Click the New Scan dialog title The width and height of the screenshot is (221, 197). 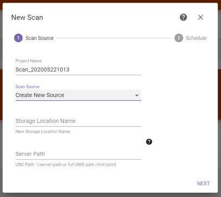27,17
